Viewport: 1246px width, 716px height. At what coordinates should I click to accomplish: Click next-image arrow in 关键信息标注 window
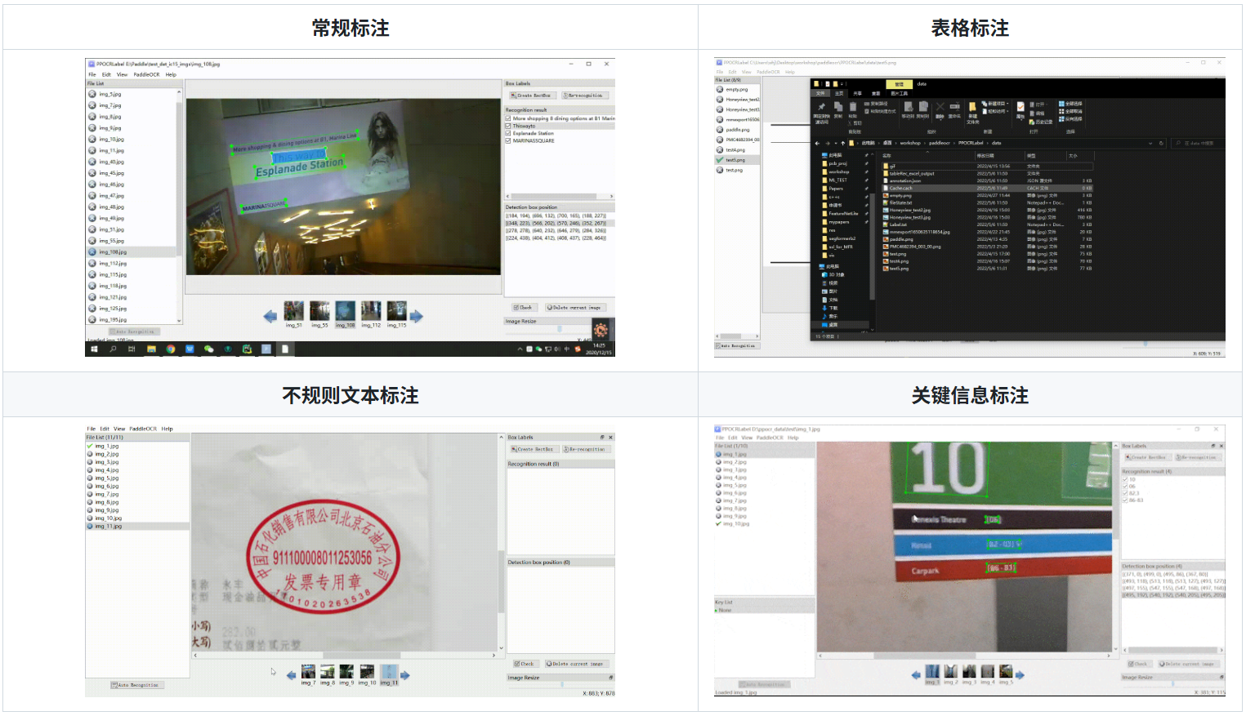(x=1020, y=674)
